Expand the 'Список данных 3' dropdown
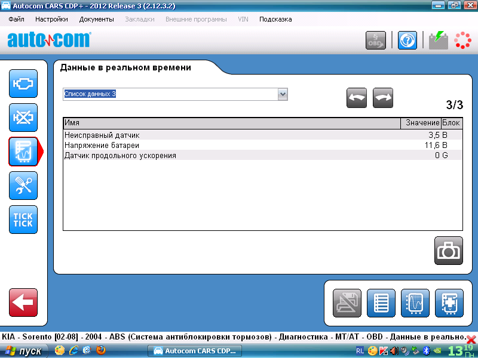This screenshot has height=358, width=478. point(283,94)
